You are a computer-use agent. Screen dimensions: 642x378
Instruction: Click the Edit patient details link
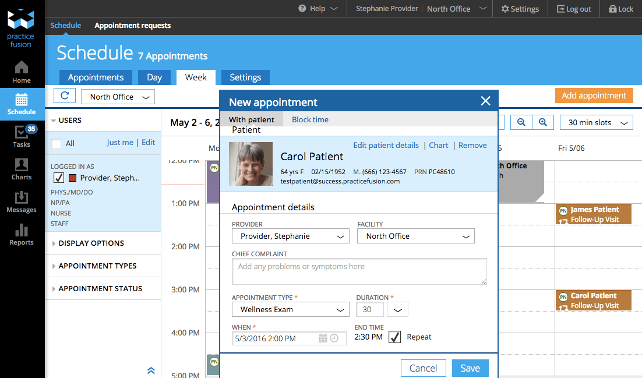(386, 145)
